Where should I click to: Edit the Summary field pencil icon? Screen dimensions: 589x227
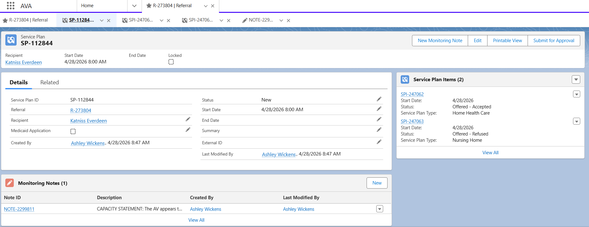[379, 130]
